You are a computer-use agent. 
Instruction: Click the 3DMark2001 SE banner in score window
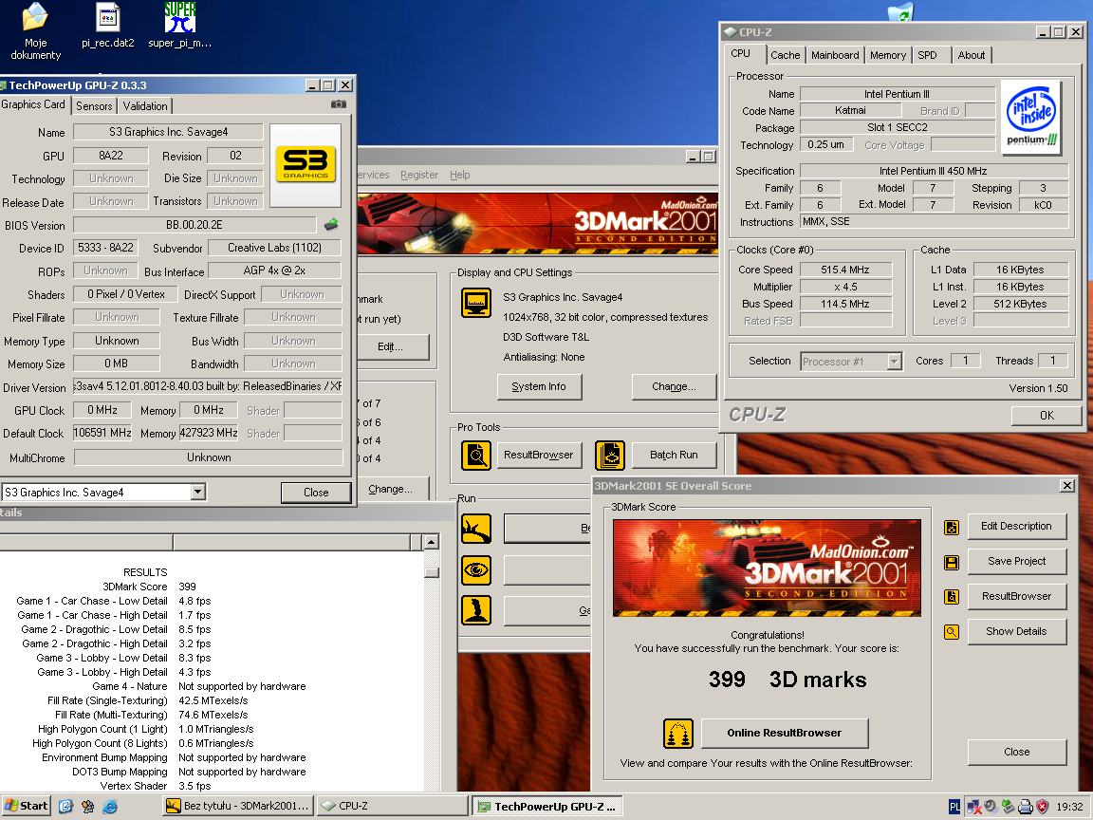(x=767, y=568)
